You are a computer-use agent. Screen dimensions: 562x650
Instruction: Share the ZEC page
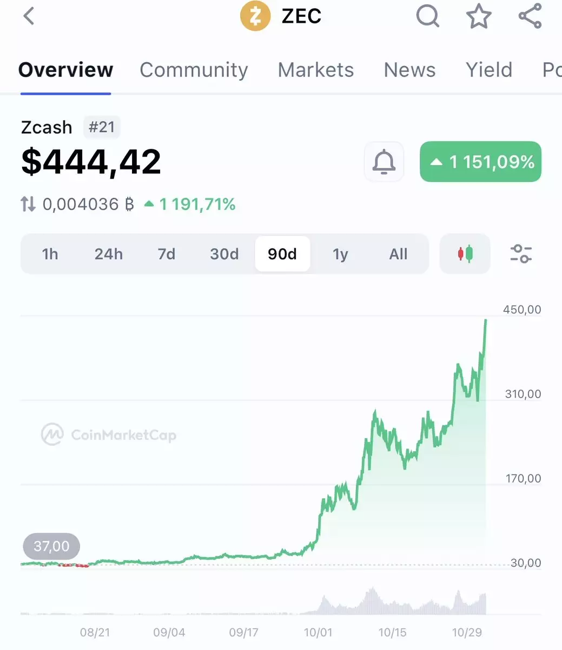point(530,16)
